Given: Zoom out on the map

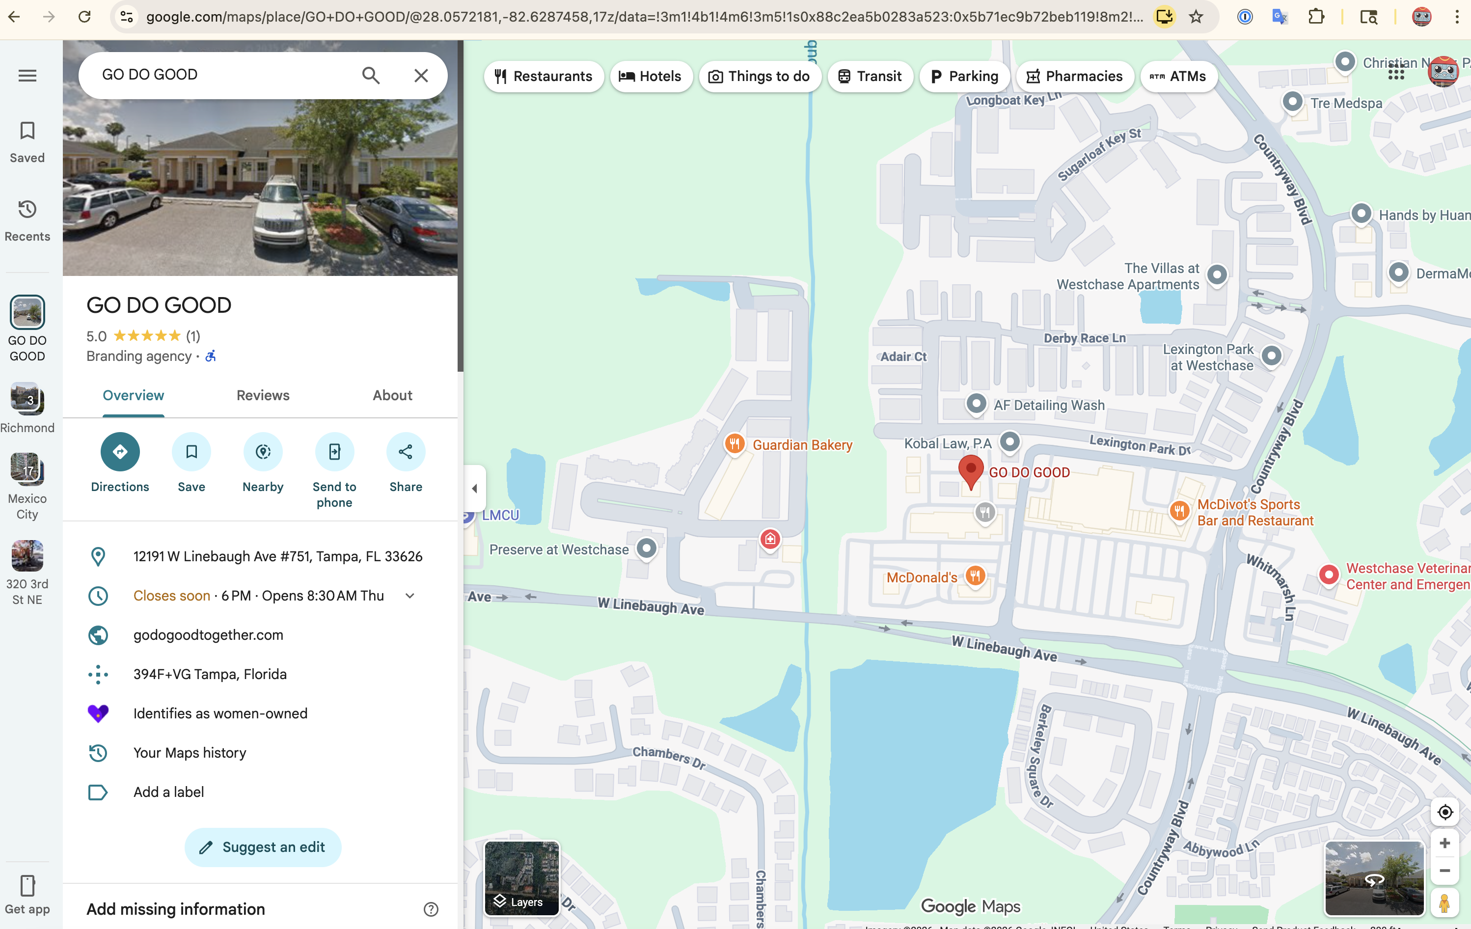Looking at the screenshot, I should 1444,871.
